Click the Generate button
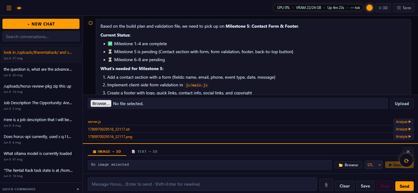 (x=399, y=165)
